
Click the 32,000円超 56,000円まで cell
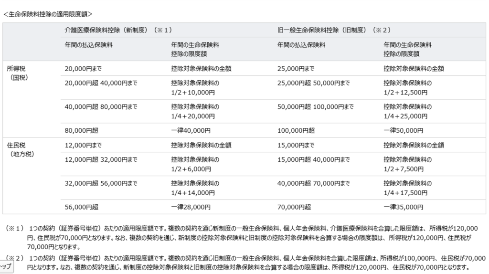click(101, 183)
